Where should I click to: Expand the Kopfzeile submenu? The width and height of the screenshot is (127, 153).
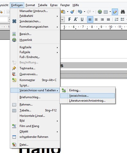(x=35, y=47)
